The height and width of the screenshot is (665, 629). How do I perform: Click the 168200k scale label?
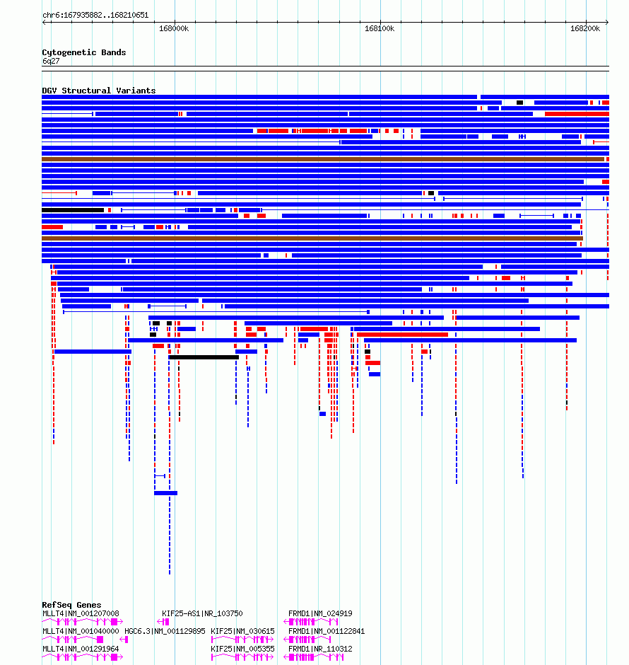(x=585, y=28)
